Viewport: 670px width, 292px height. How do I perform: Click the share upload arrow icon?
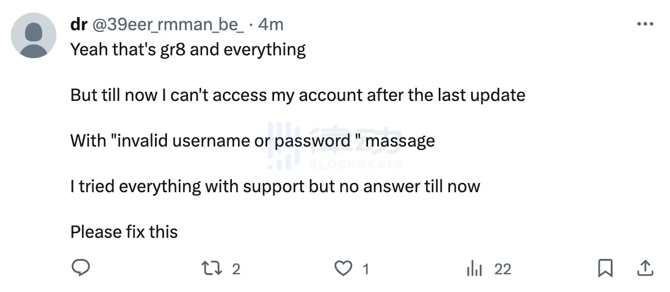tap(644, 268)
